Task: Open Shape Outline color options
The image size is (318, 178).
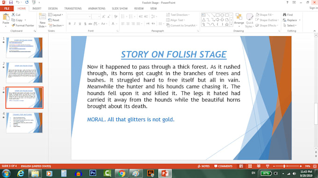Action: pyautogui.click(x=267, y=20)
